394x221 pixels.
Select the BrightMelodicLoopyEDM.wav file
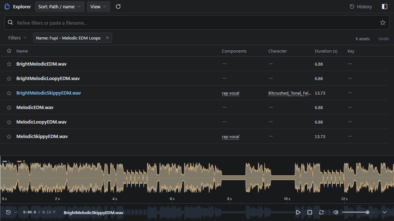48,78
